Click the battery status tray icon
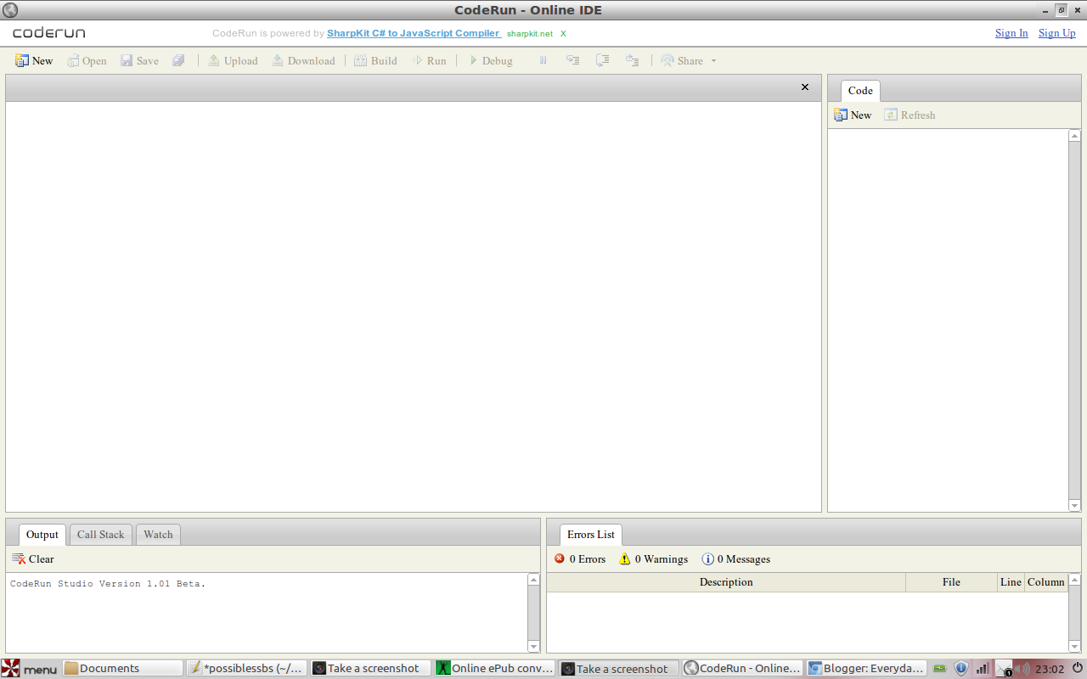 pos(942,669)
